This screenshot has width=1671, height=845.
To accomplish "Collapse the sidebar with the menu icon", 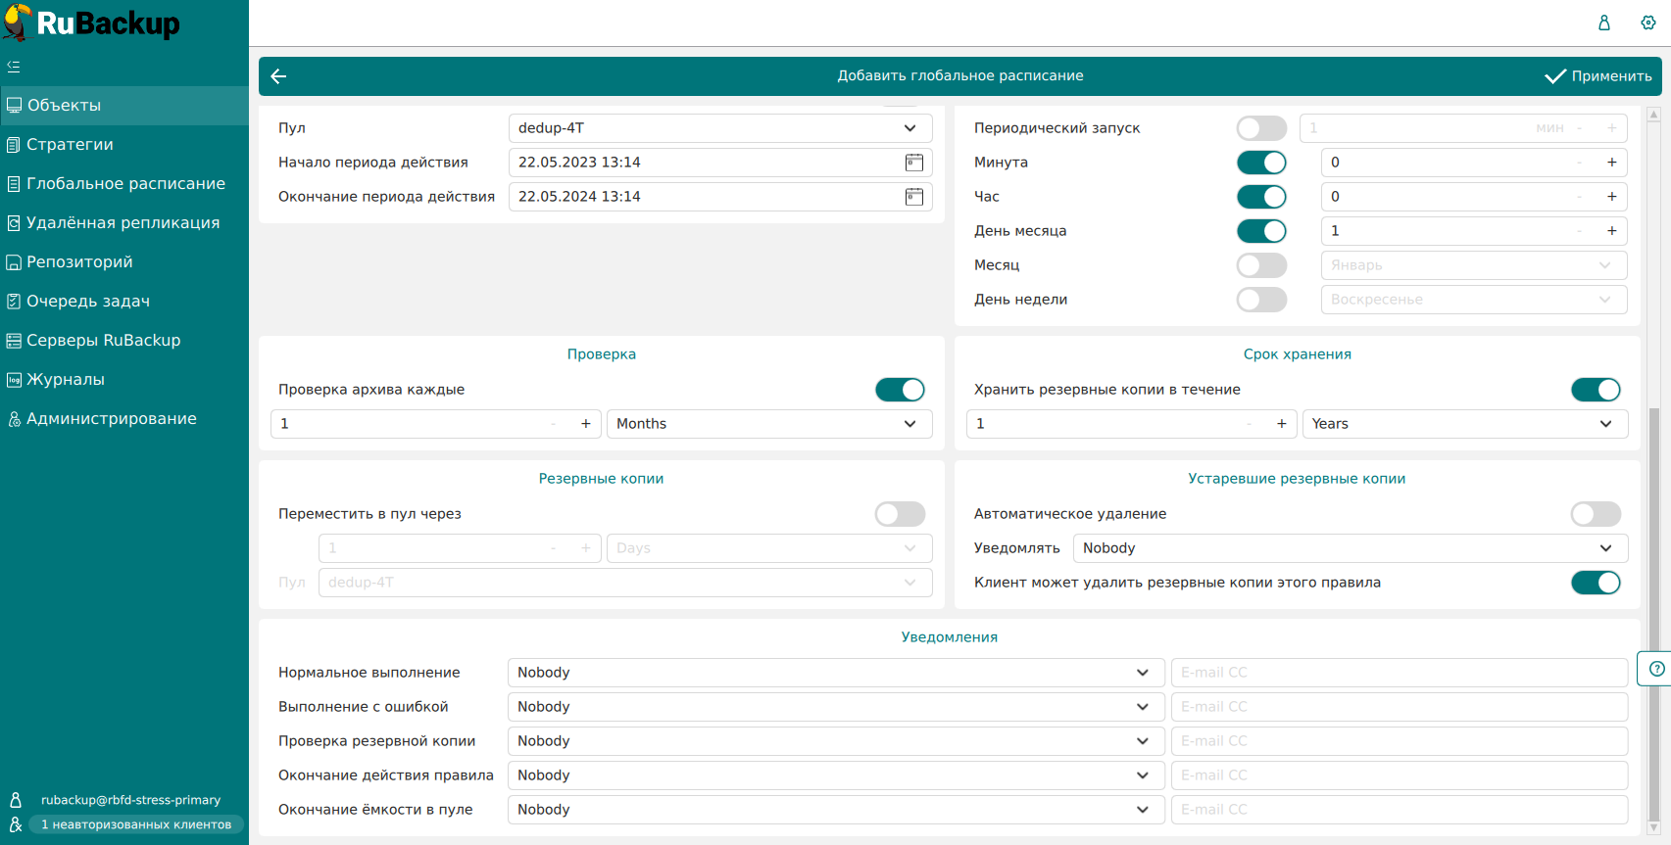I will click(x=14, y=67).
